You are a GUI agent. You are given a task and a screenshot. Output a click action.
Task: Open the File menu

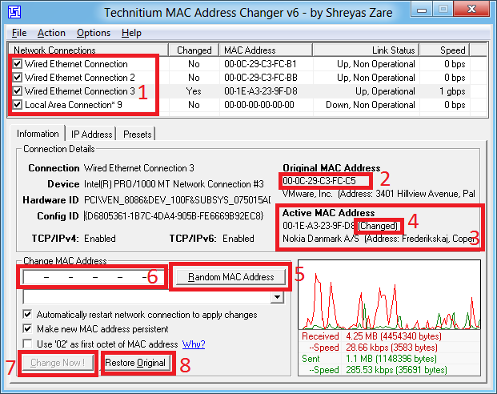click(x=19, y=33)
